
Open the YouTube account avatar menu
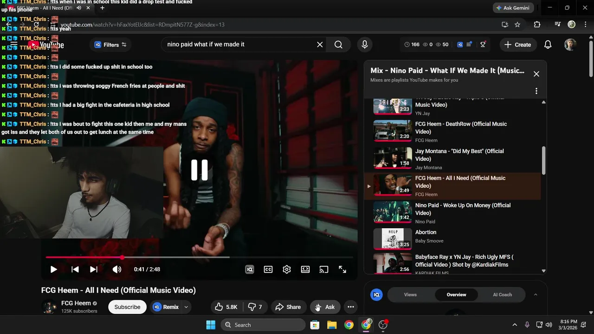click(x=570, y=45)
